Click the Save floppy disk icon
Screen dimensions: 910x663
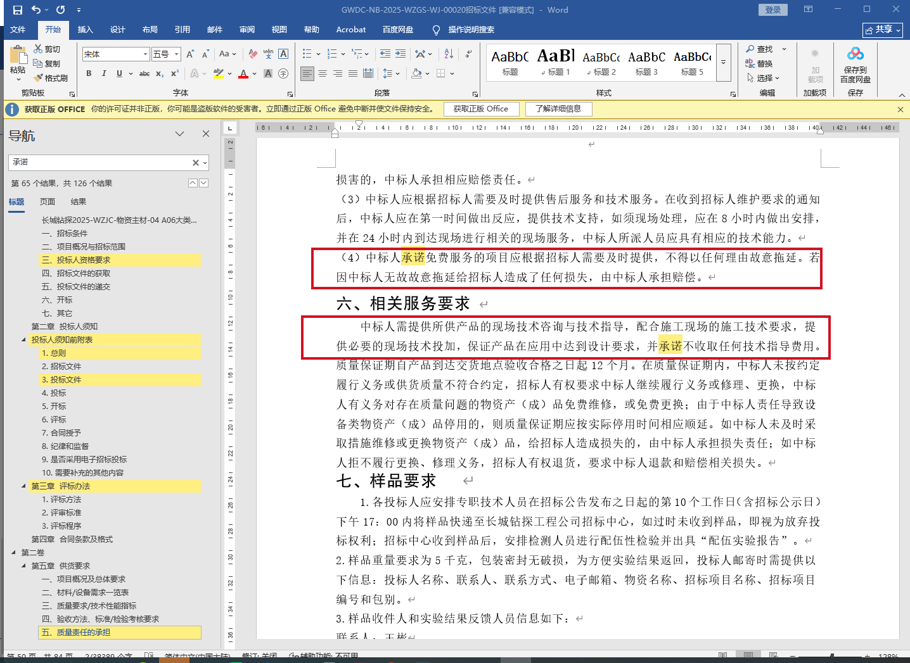tap(18, 9)
